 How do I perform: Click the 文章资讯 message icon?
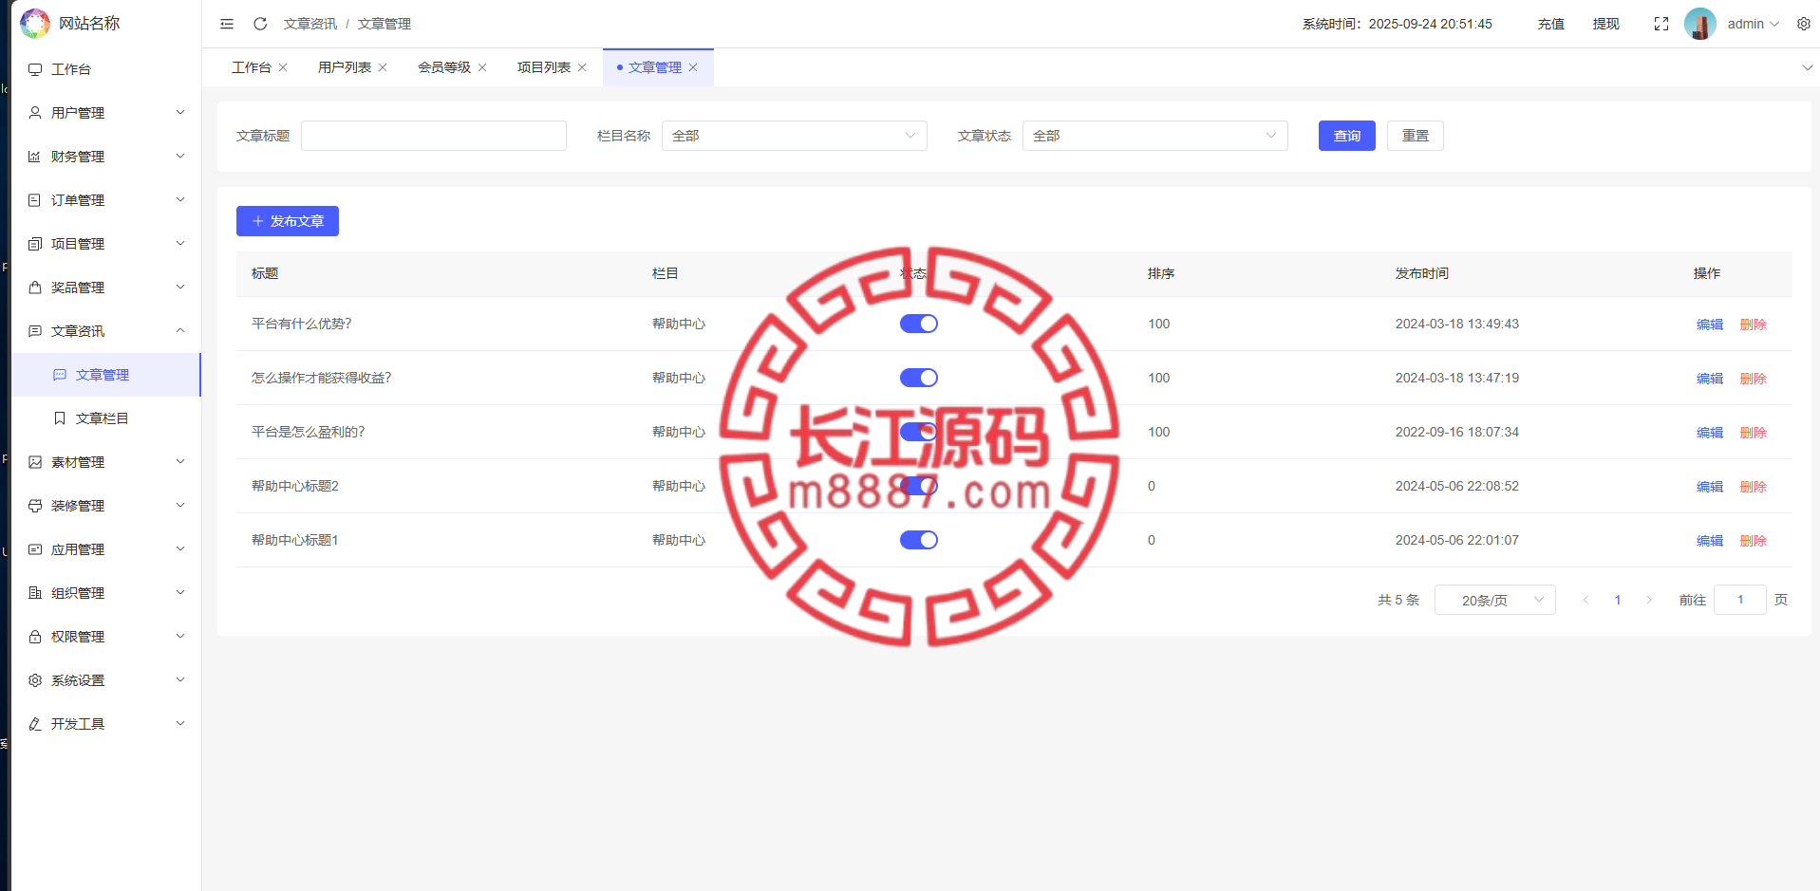point(35,331)
